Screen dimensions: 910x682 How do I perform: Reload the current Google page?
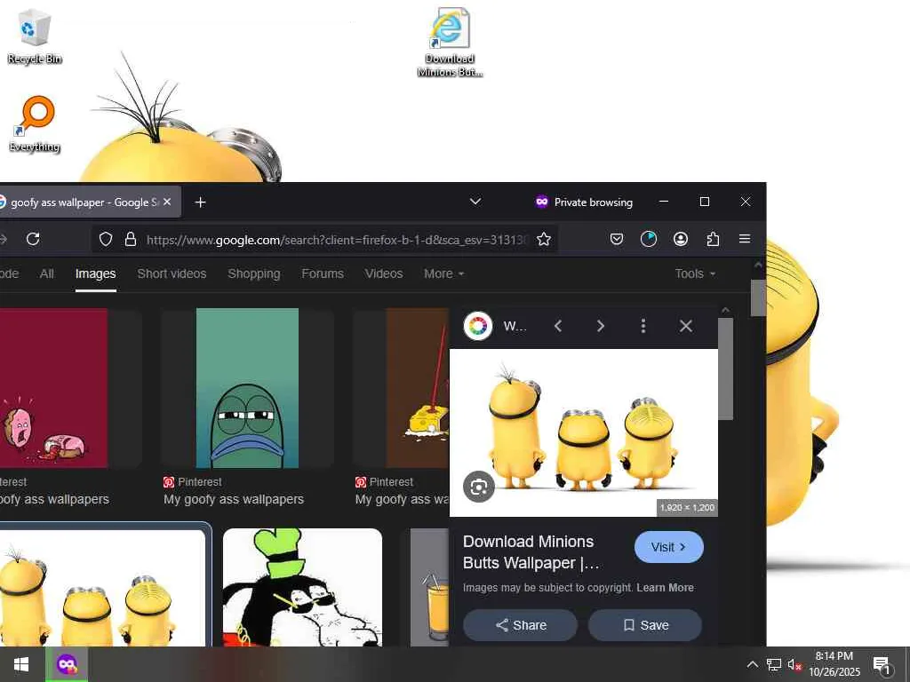(33, 239)
